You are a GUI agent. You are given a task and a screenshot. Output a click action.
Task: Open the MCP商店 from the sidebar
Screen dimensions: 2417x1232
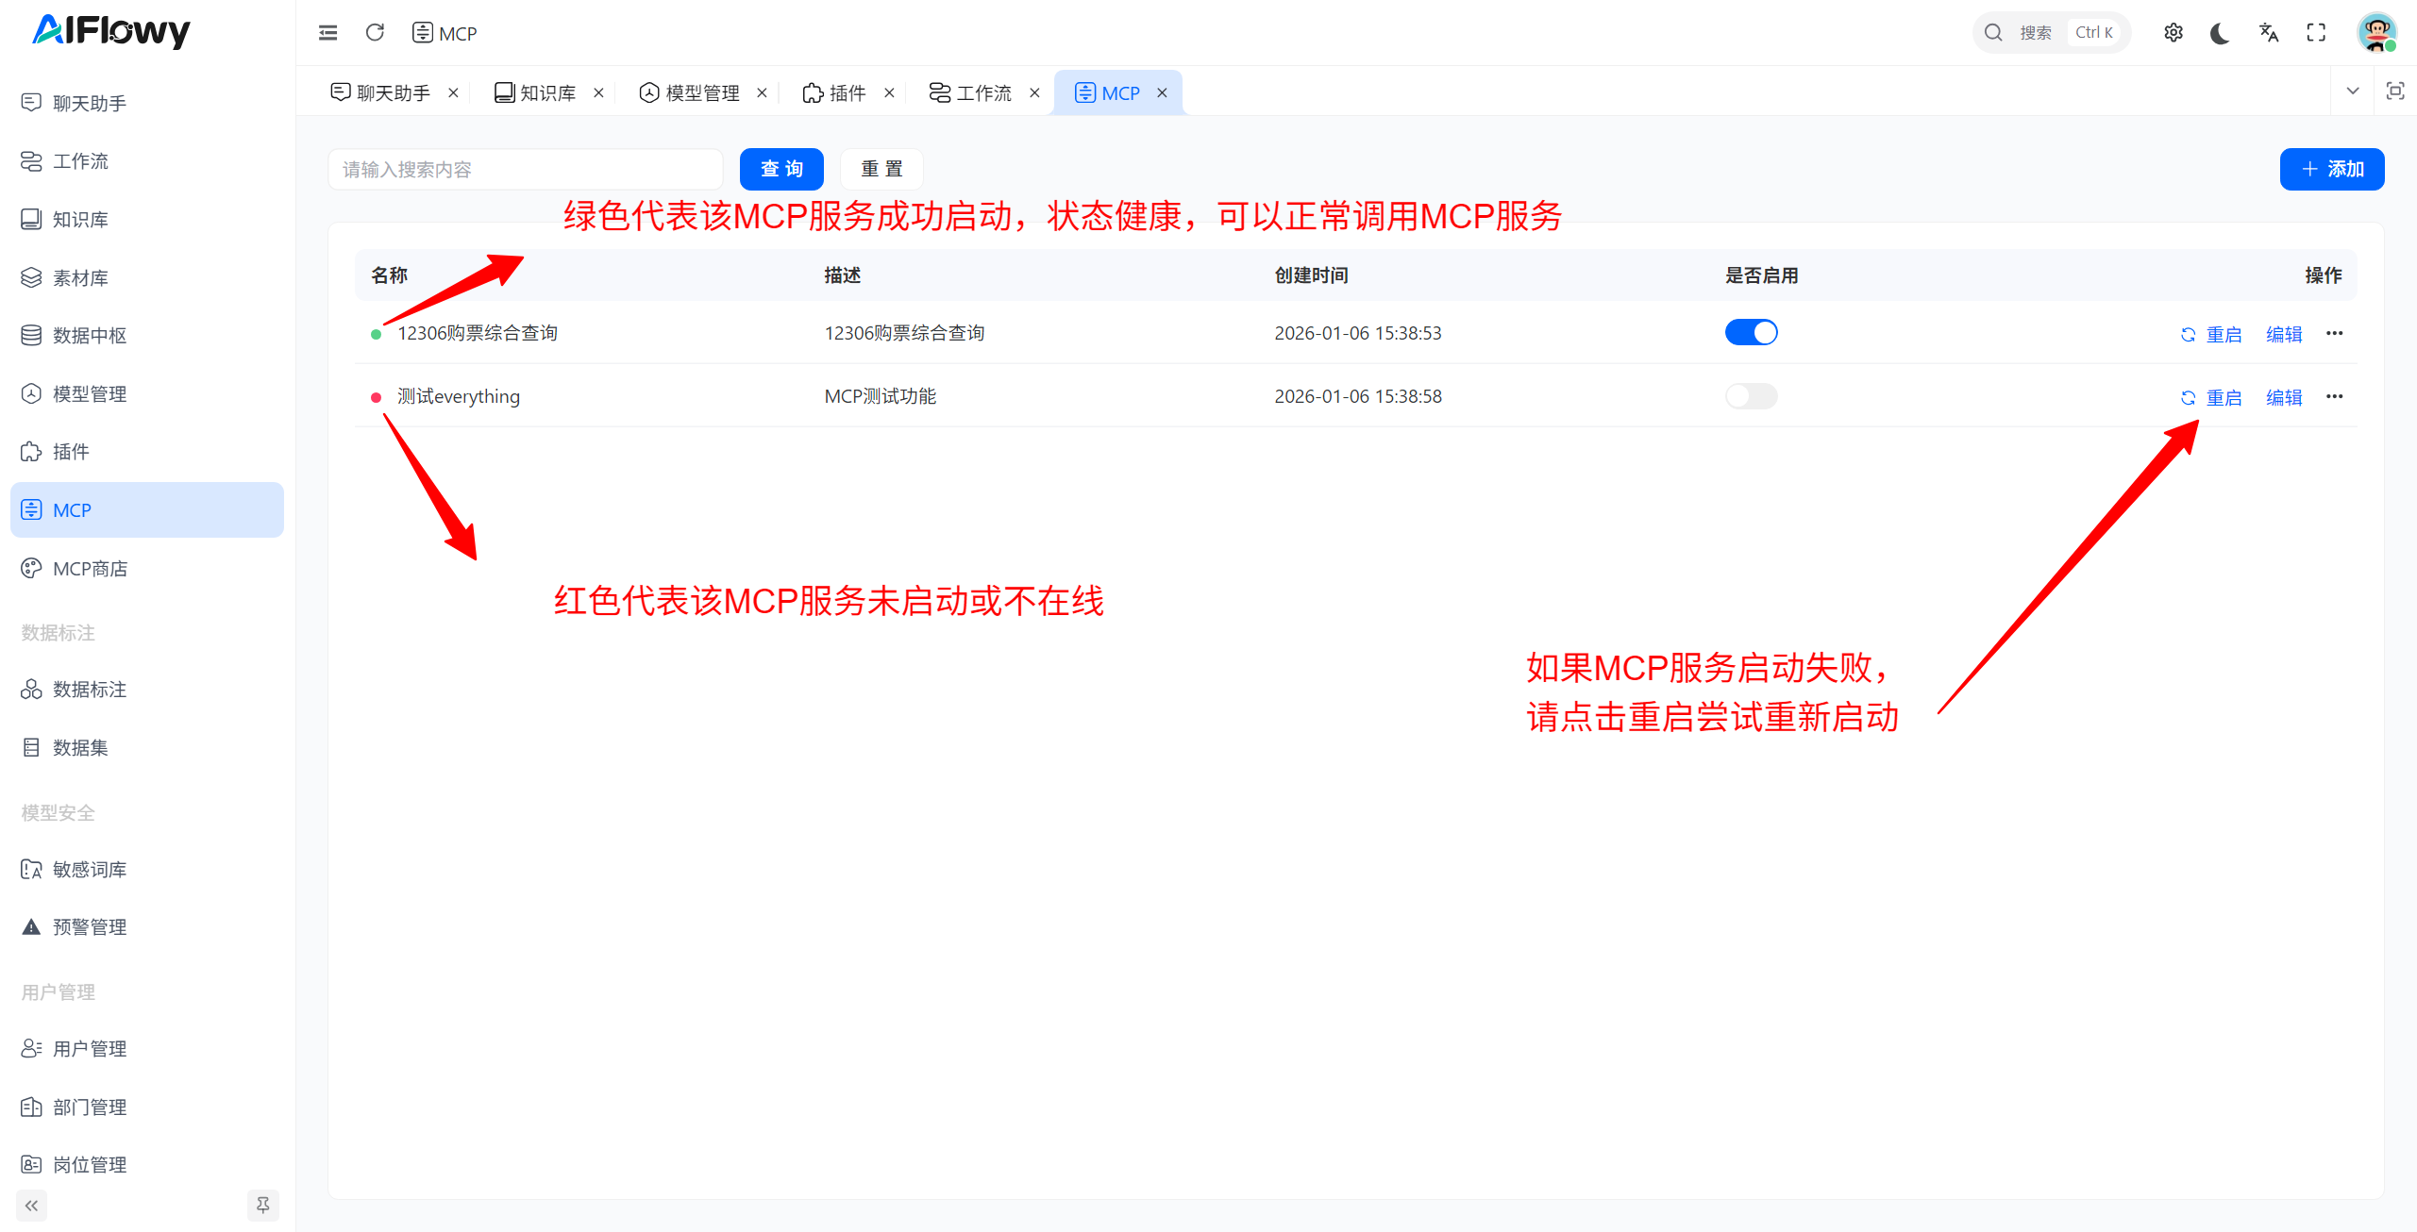click(90, 568)
